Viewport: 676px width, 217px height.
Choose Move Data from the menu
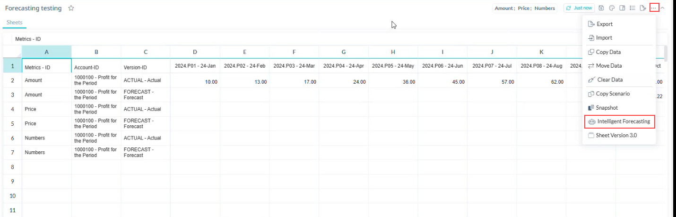pyautogui.click(x=608, y=66)
